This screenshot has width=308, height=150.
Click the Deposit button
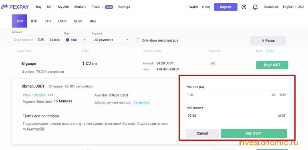click(x=225, y=7)
